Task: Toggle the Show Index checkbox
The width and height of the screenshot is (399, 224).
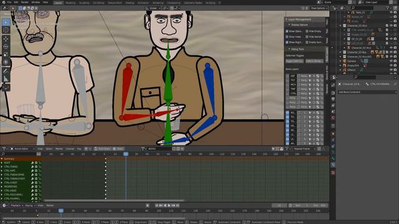Action: coord(287,37)
